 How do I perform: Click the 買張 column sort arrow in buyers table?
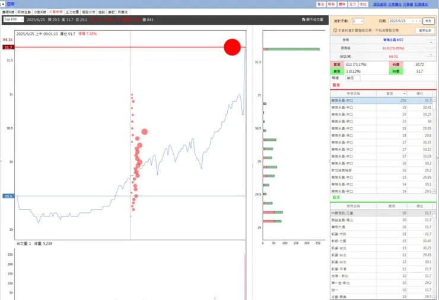pyautogui.click(x=405, y=93)
